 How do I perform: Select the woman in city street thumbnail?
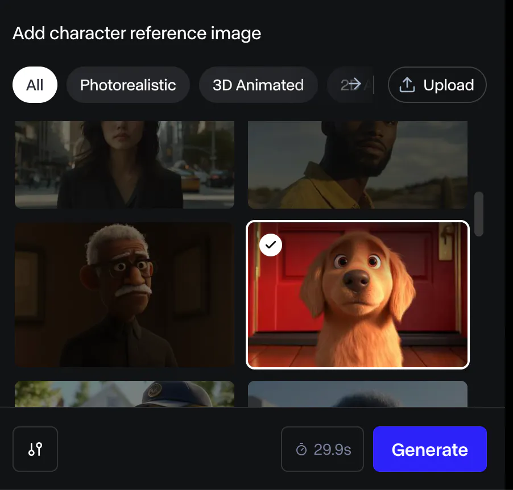pos(125,164)
